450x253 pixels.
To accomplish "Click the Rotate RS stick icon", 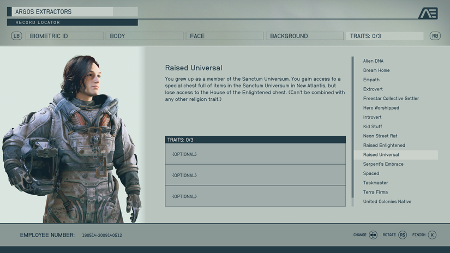I will point(403,235).
